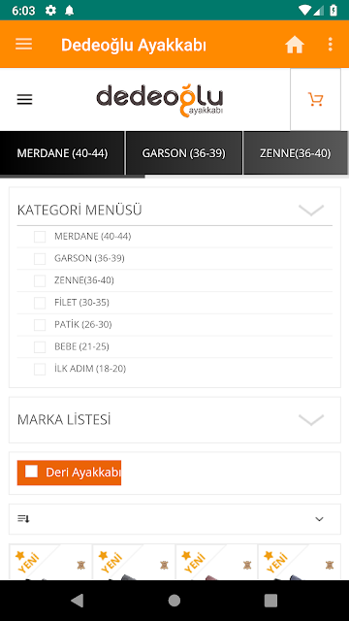Open the first YENİ product thumbnail
Image resolution: width=349 pixels, height=621 pixels.
pos(50,563)
